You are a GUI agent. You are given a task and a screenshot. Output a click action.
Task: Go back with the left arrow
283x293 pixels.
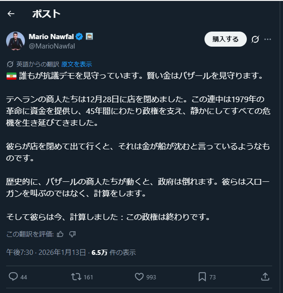[x=11, y=14]
